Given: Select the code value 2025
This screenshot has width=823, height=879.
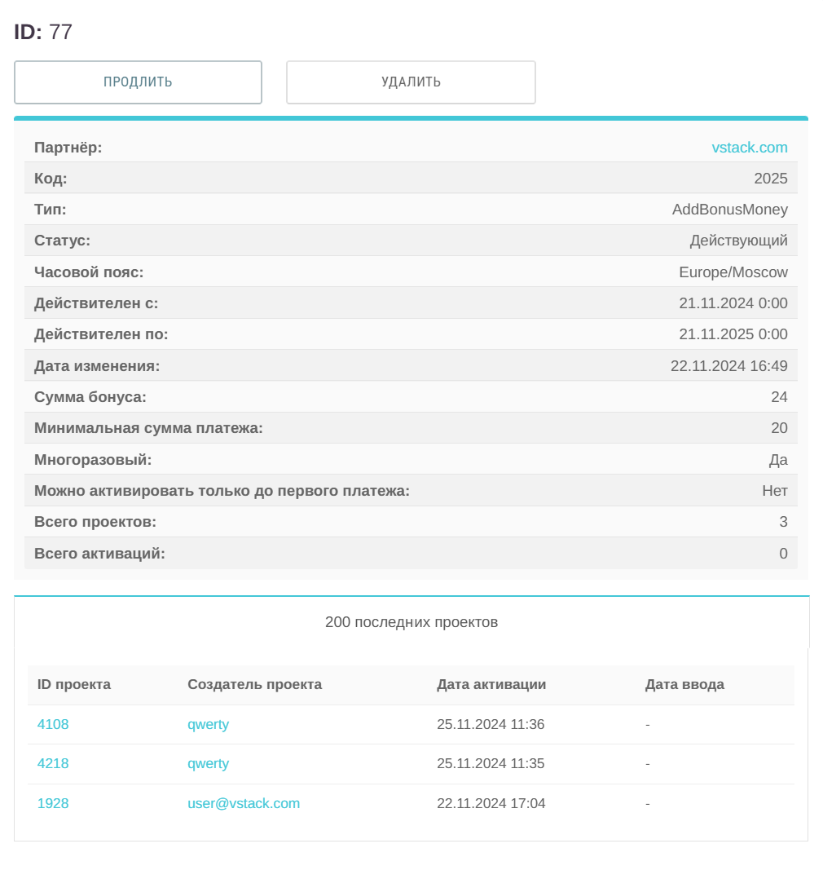Looking at the screenshot, I should [770, 179].
